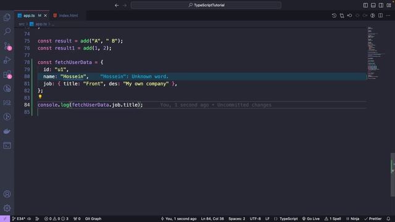395x222 pixels.
Task: Toggle the Ninja status item
Action: [352, 219]
